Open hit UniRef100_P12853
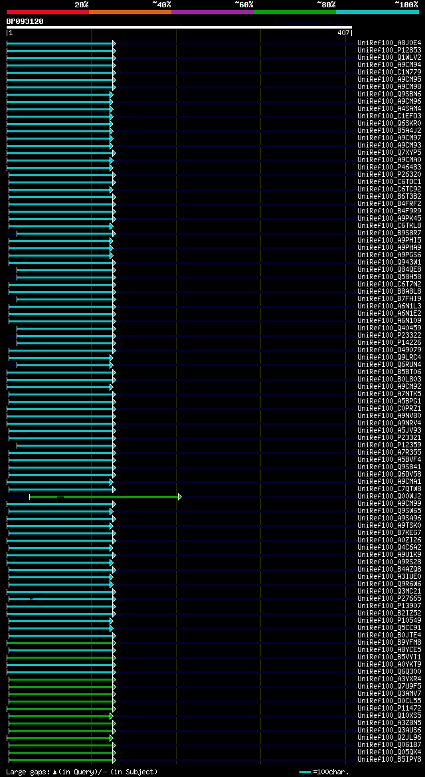The width and height of the screenshot is (425, 777). [x=389, y=50]
